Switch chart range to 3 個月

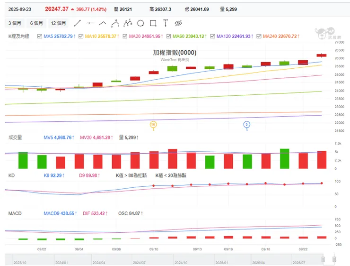(x=15, y=23)
